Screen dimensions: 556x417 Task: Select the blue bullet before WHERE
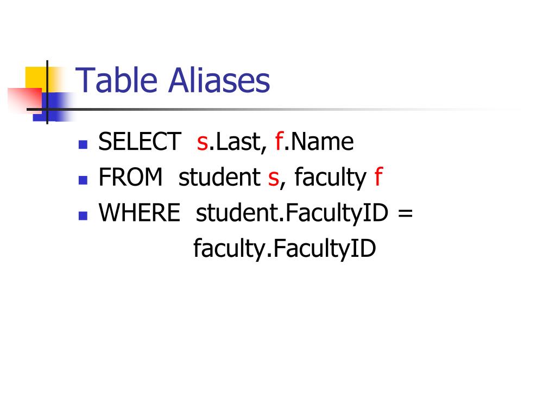(x=83, y=216)
